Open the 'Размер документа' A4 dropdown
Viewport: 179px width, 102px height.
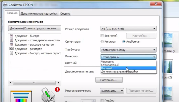point(128,29)
